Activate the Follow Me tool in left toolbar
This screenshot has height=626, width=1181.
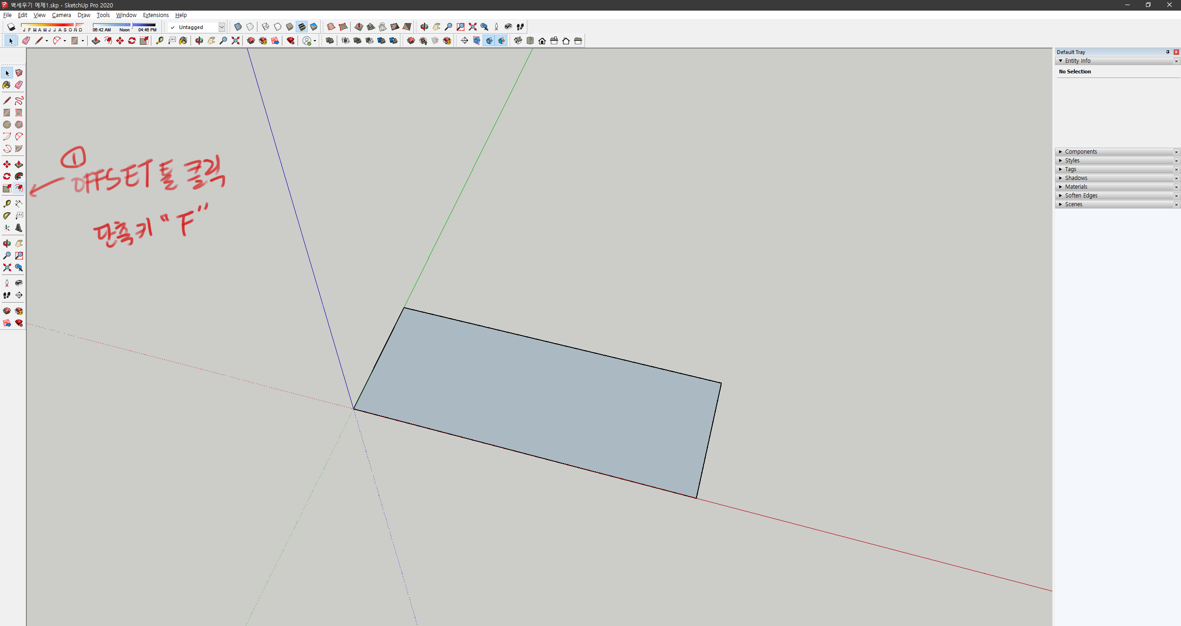19,176
